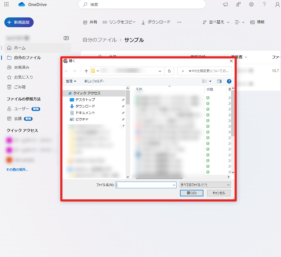Expand the sort options menu
The height and width of the screenshot is (257, 281).
[x=216, y=22]
